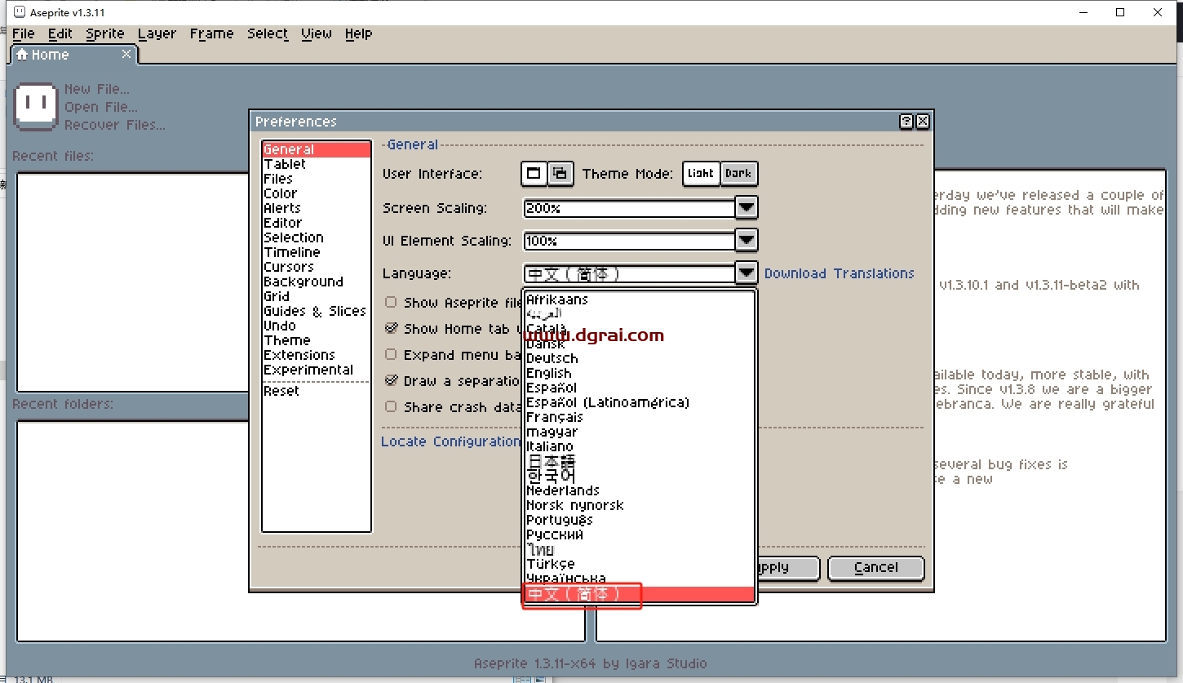The image size is (1183, 683).
Task: Select the Undo preferences section
Action: pyautogui.click(x=317, y=326)
